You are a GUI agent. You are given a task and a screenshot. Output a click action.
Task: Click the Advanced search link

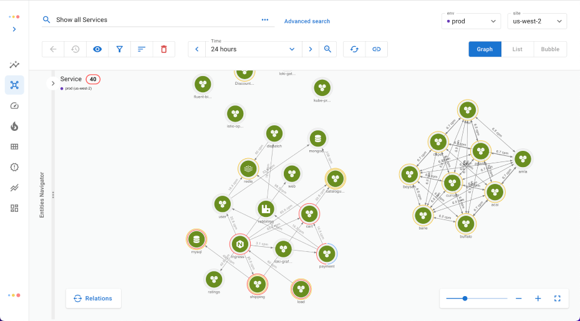pyautogui.click(x=307, y=21)
